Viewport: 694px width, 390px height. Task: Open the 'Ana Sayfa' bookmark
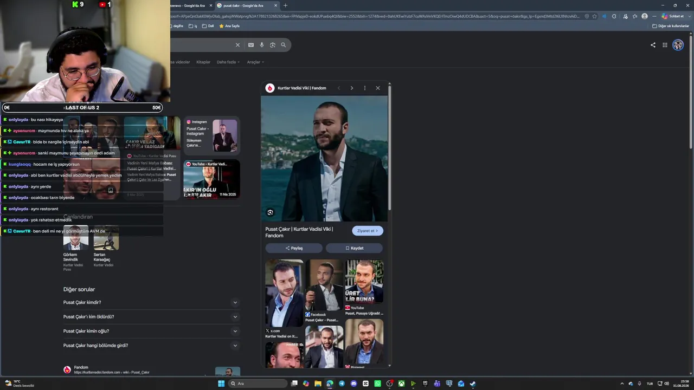click(x=229, y=26)
